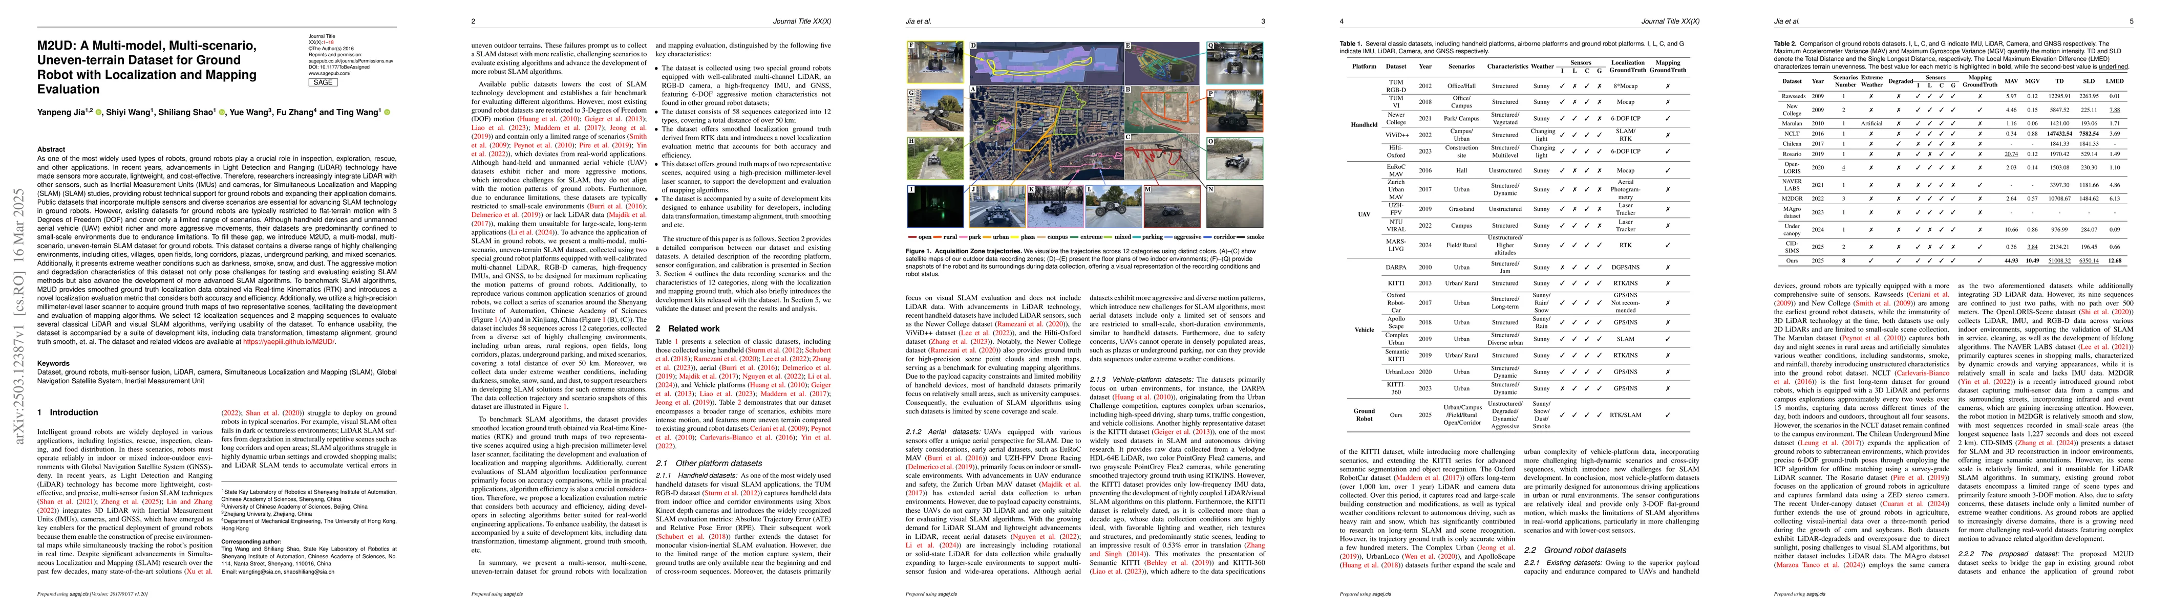Click the 'Jia et al.' header on page 5

1786,21
